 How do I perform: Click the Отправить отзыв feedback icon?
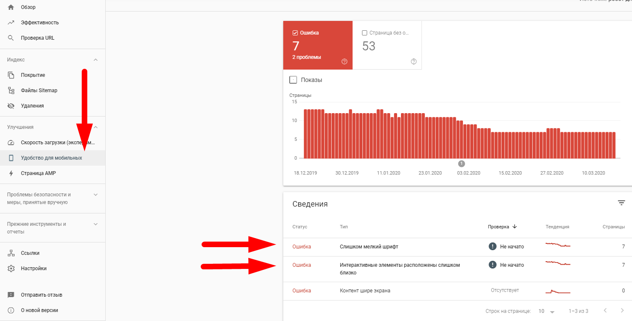[11, 295]
